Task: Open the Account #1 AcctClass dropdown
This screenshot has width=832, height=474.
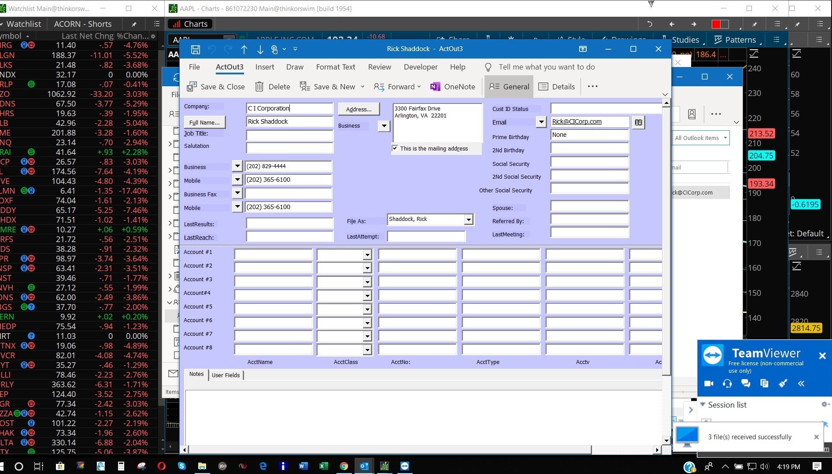Action: (367, 254)
